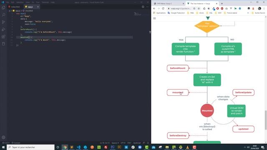Click the Windows taskbar search box
267x150 pixels.
(x=30, y=147)
